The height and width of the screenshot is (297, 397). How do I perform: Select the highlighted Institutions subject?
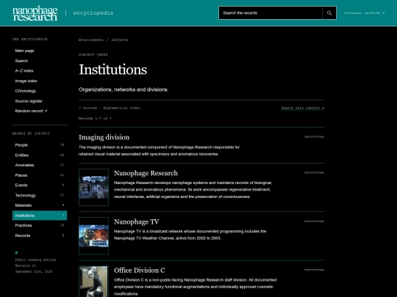pos(40,216)
